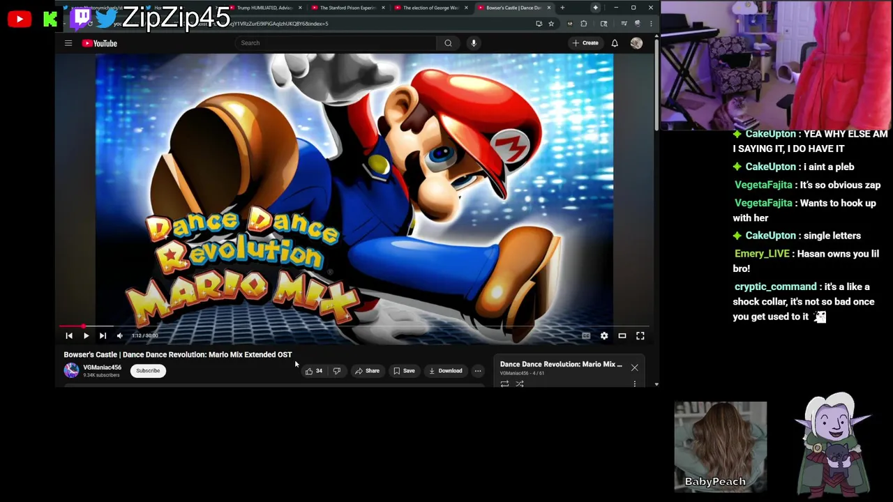Open the YouTube account avatar menu
893x502 pixels.
pyautogui.click(x=636, y=43)
